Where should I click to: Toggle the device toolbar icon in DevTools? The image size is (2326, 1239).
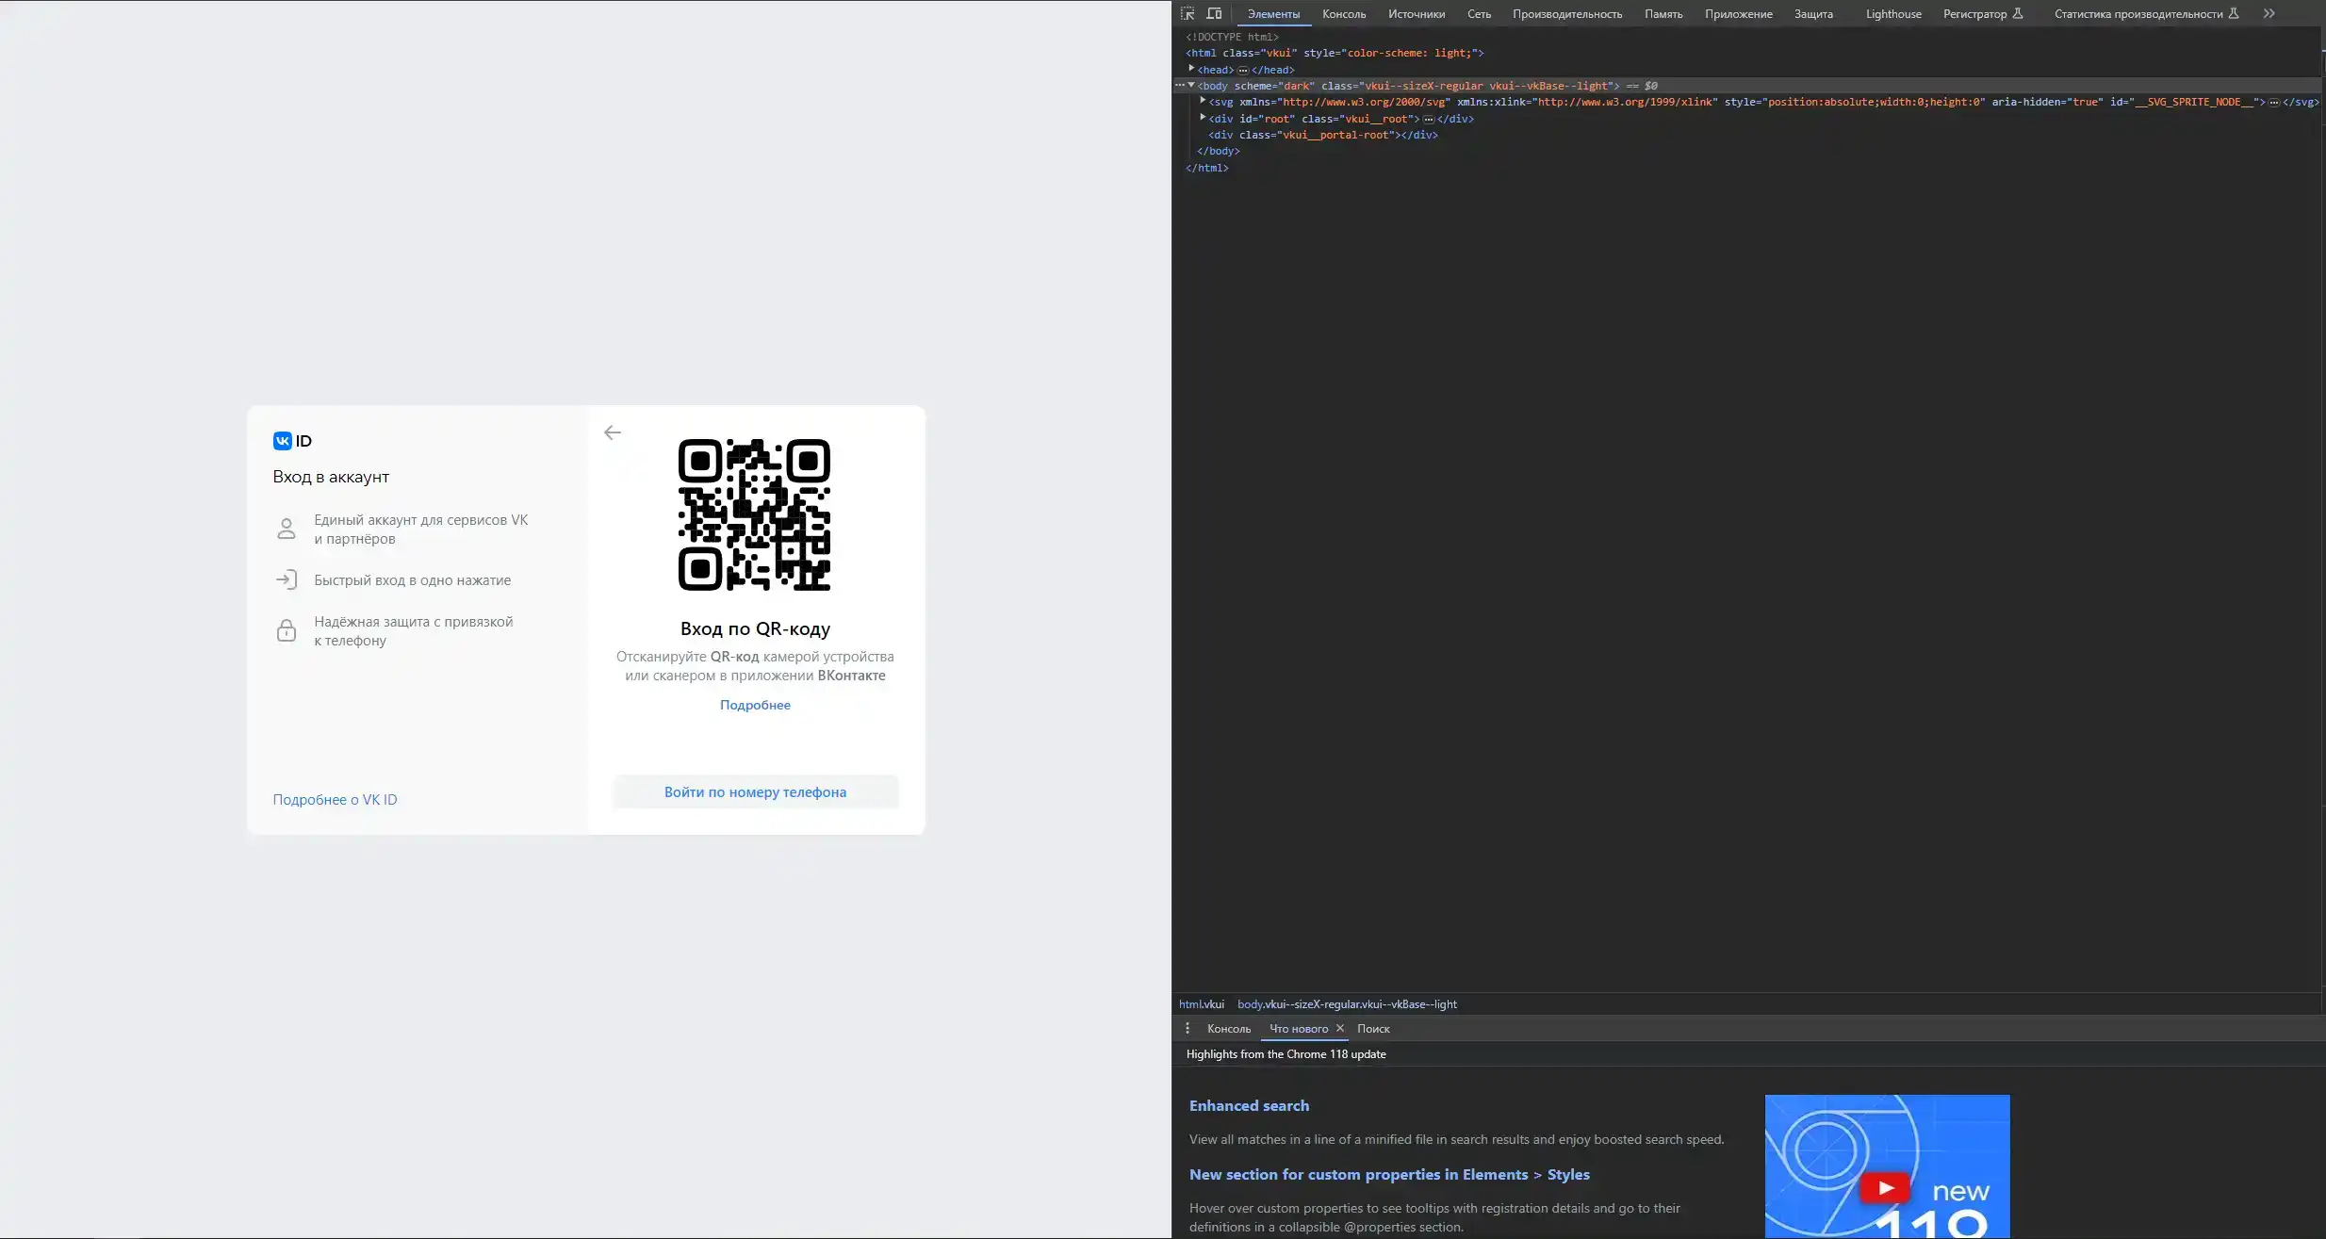(1215, 14)
